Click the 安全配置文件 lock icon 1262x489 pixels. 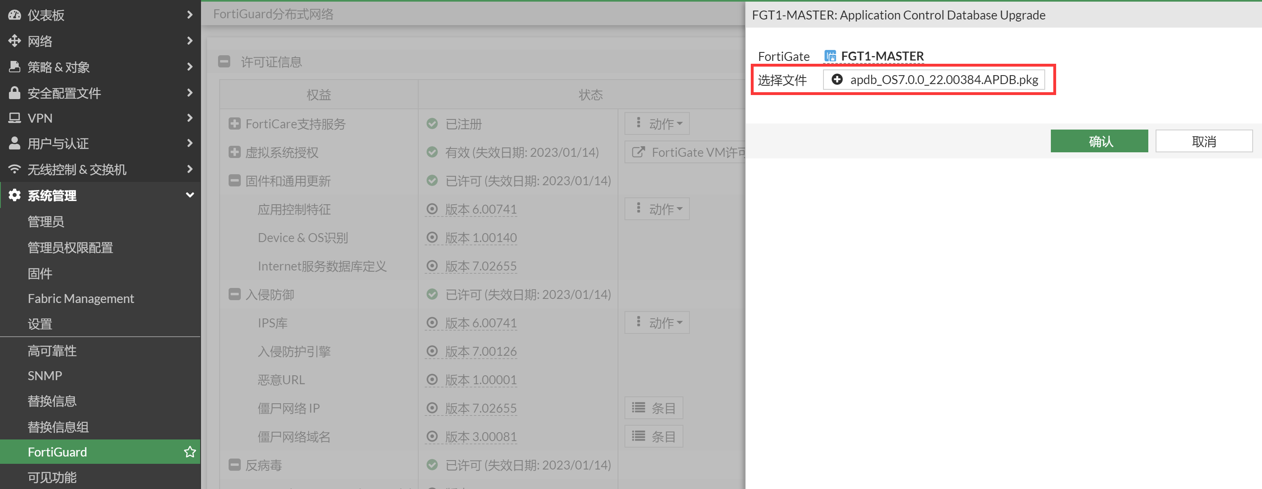point(14,93)
